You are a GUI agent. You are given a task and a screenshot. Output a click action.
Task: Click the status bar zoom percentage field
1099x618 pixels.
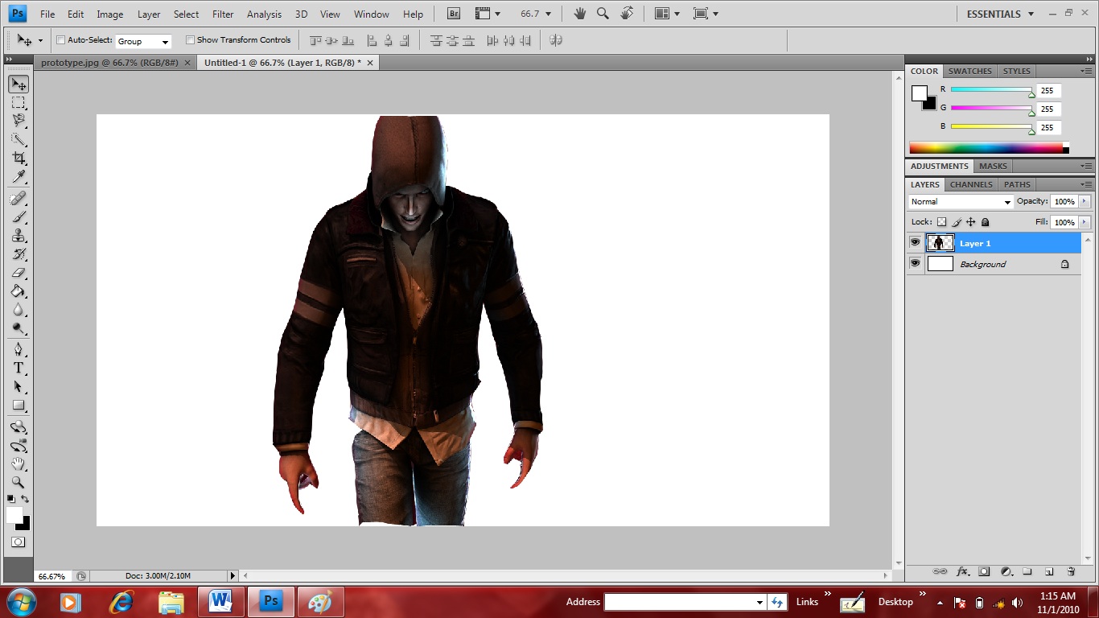point(53,576)
